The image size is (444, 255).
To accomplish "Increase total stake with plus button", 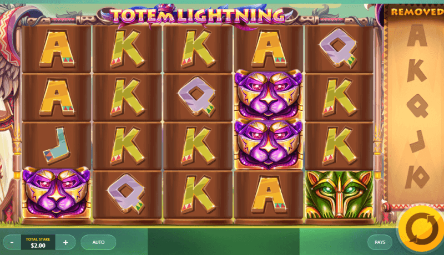I will [65, 242].
